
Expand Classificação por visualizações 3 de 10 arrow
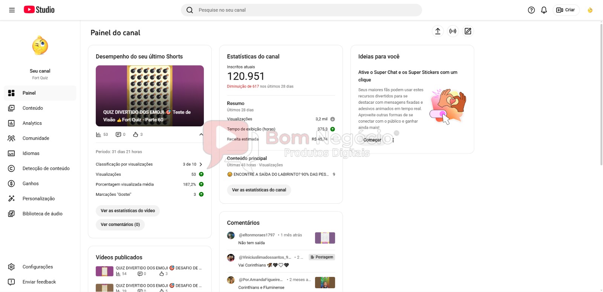pyautogui.click(x=200, y=164)
